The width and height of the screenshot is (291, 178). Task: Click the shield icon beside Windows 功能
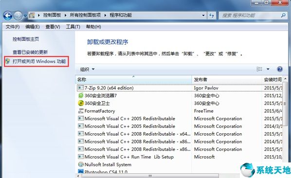tap(8, 61)
